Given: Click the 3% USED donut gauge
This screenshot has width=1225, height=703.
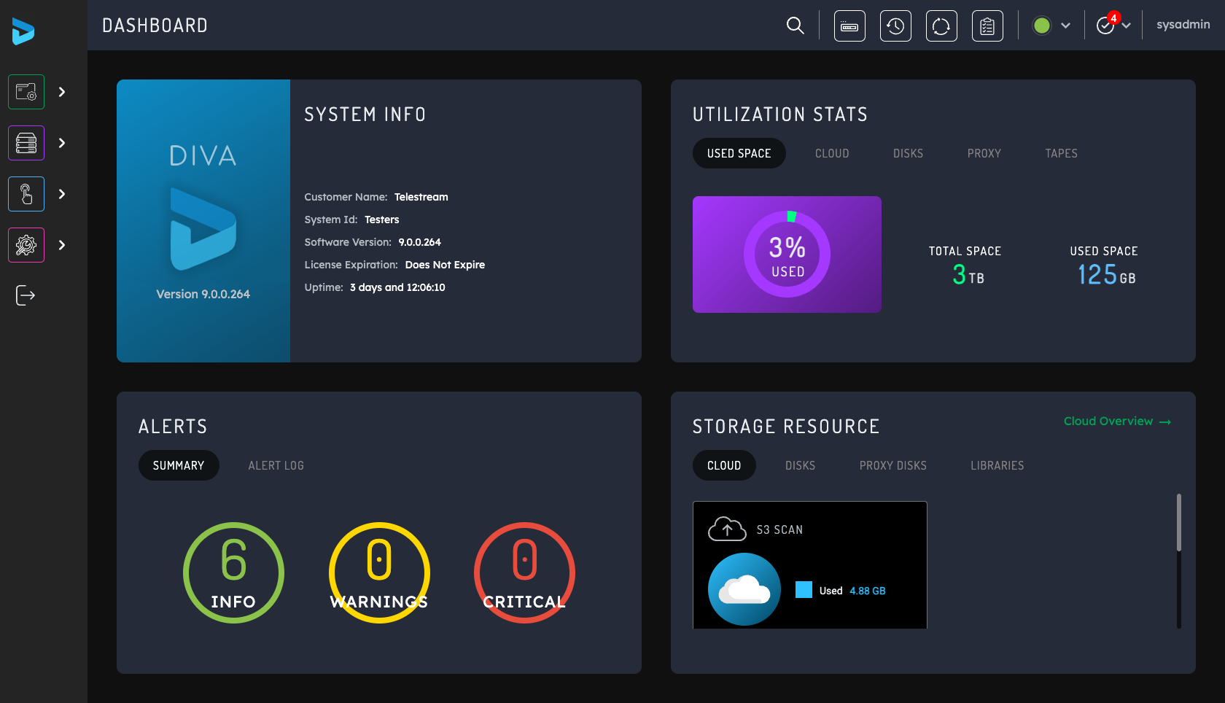Looking at the screenshot, I should tap(787, 254).
